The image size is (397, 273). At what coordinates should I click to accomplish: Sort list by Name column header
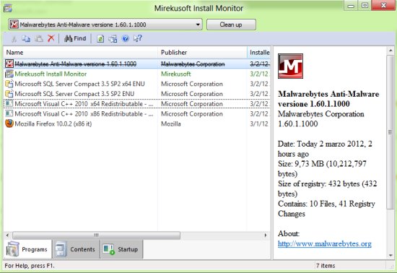81,53
